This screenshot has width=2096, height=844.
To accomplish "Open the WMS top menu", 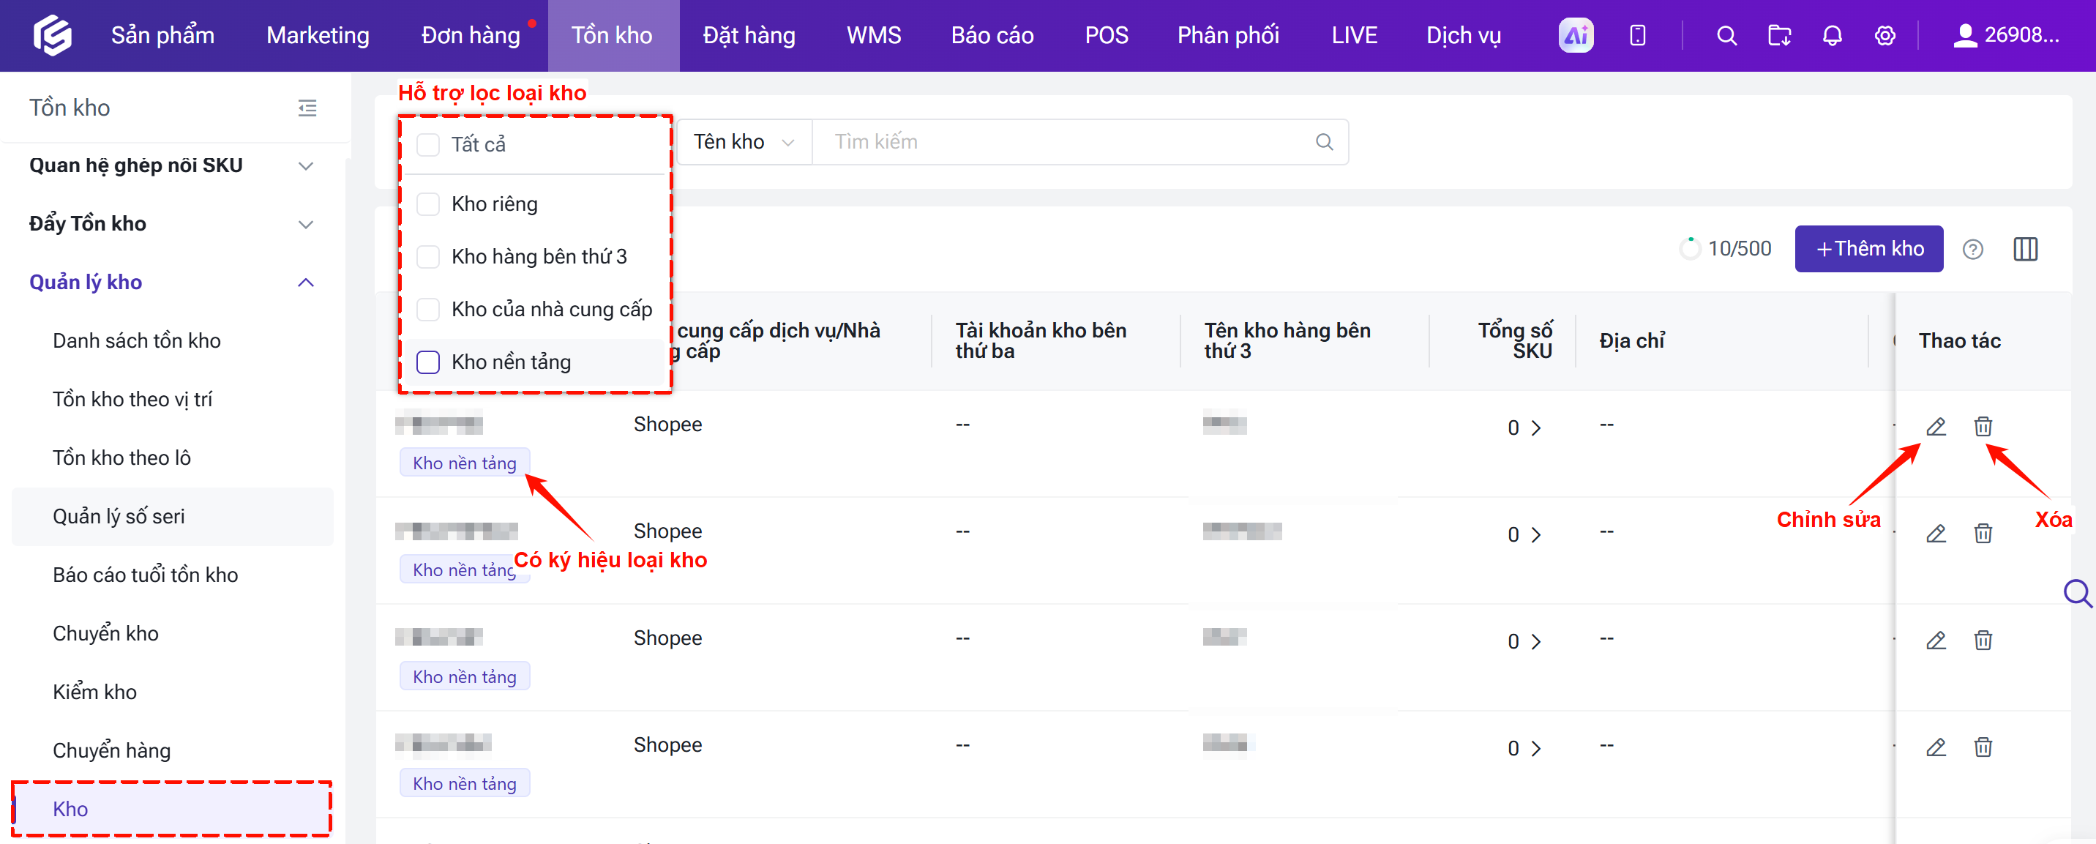I will (874, 35).
